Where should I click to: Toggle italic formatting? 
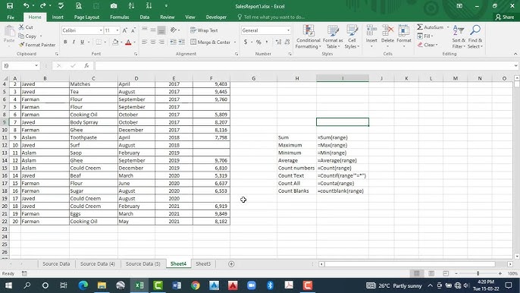pyautogui.click(x=74, y=43)
